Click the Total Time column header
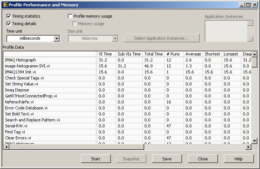The width and height of the screenshot is (260, 169). coord(153,54)
